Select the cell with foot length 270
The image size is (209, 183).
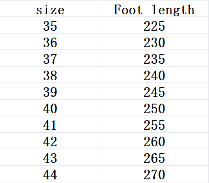coord(154,174)
